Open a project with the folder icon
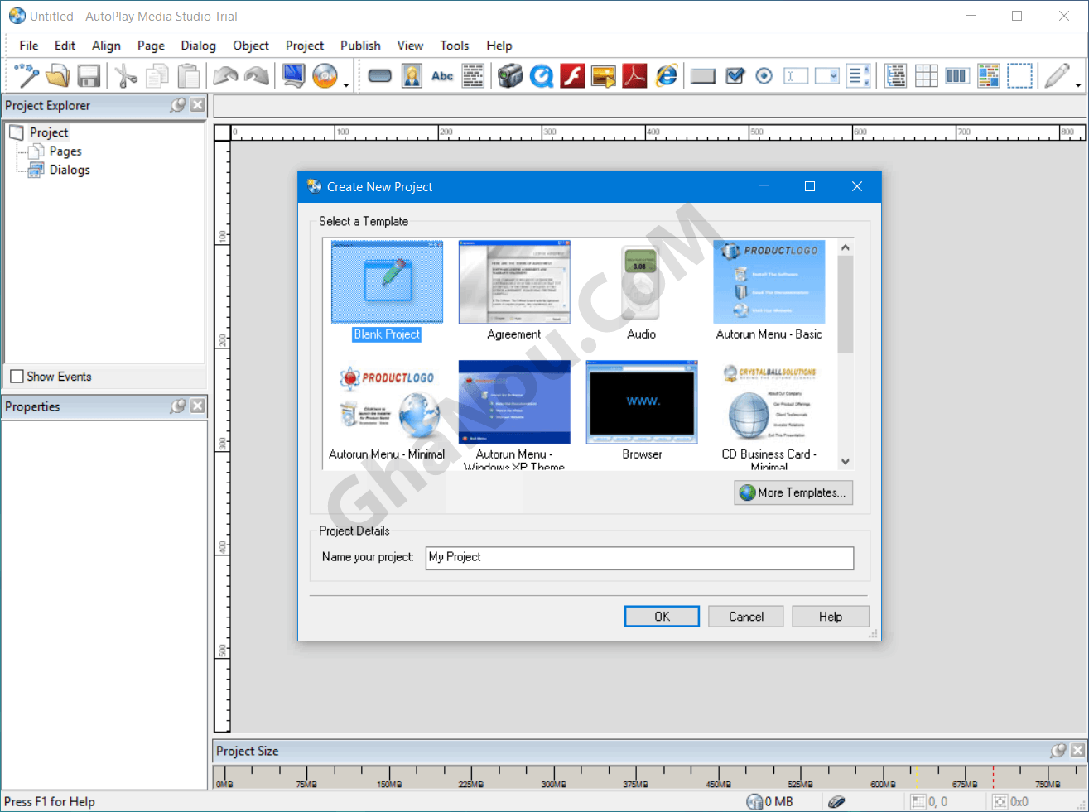 [x=58, y=76]
